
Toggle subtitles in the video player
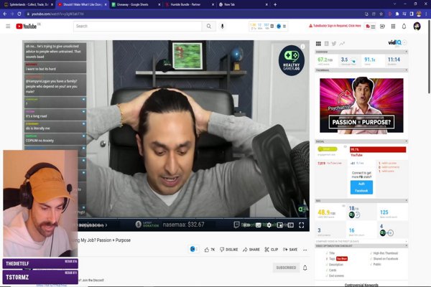(258, 225)
